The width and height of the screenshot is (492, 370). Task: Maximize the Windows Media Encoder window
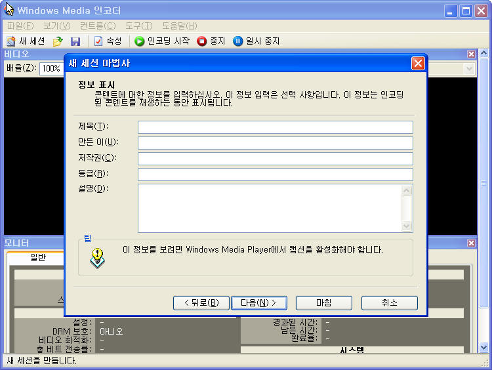[466, 11]
